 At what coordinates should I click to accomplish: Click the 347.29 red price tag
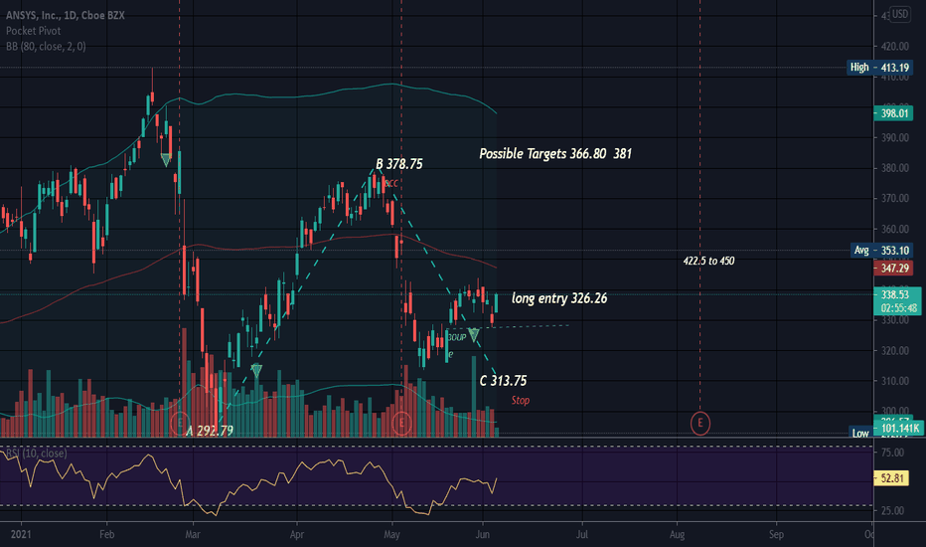pyautogui.click(x=893, y=268)
